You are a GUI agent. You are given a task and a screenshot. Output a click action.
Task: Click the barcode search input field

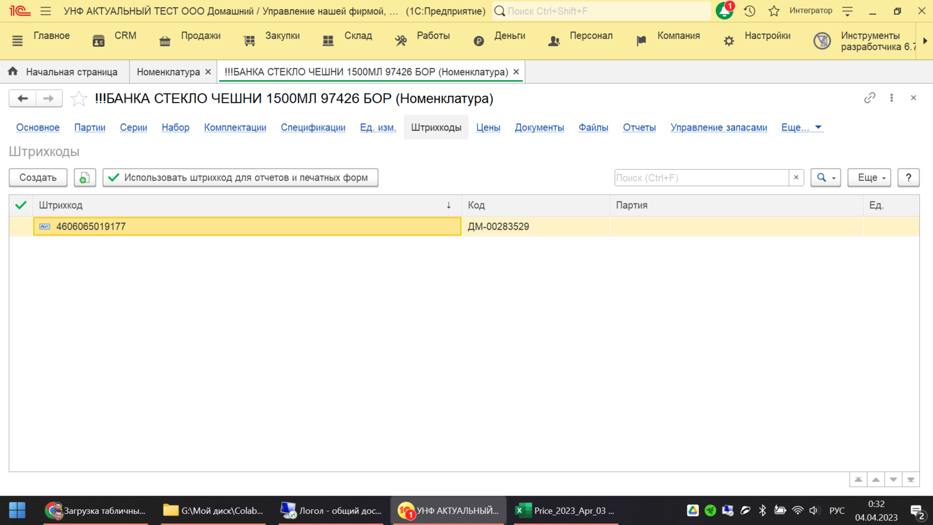(x=701, y=178)
